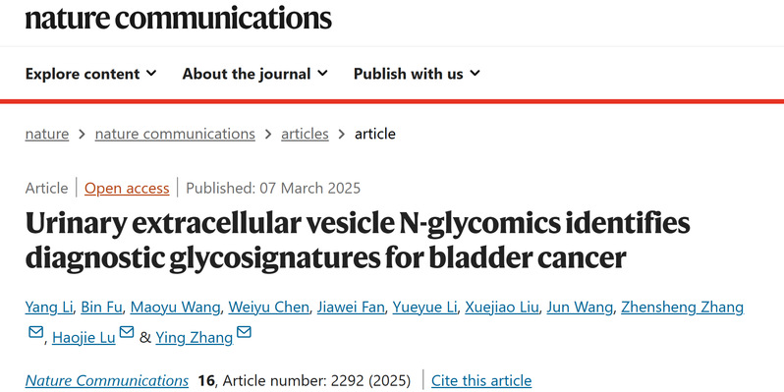Click the envelope icon beside Ying Zhang
The image size is (784, 392).
(x=244, y=332)
